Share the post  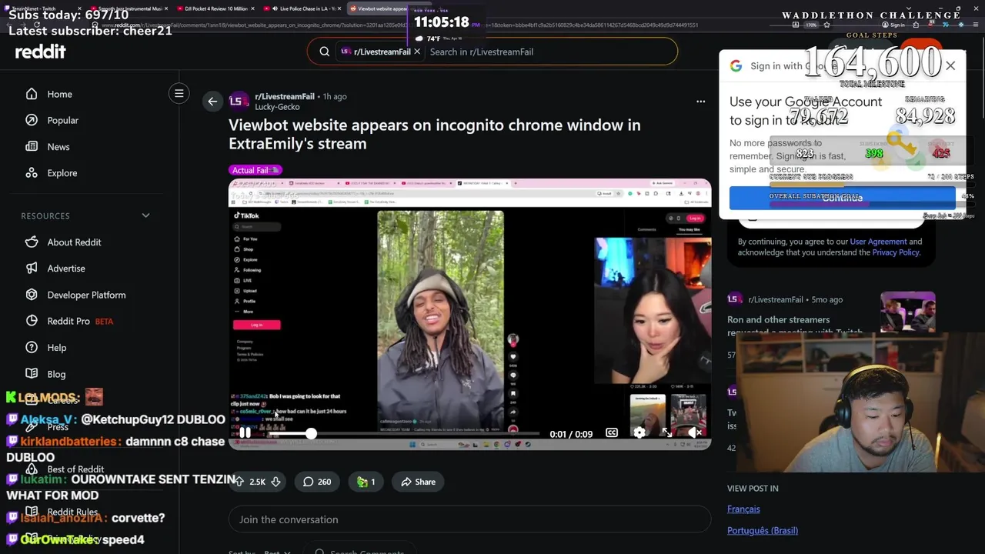coord(418,482)
